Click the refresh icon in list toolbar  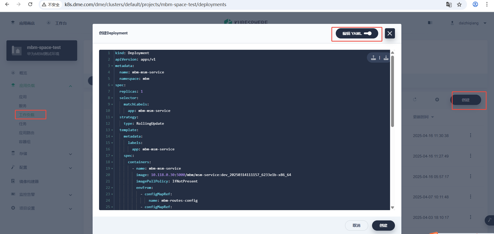(415, 100)
